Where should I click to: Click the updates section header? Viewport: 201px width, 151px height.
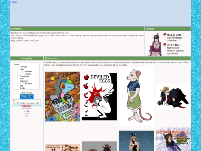(x=168, y=29)
